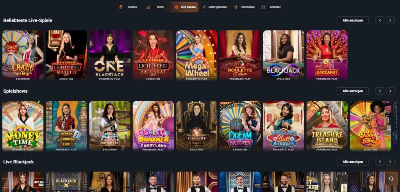Image resolution: width=400 pixels, height=192 pixels.
Task: Go back in Live Blackjack carousel
Action: pyautogui.click(x=380, y=161)
